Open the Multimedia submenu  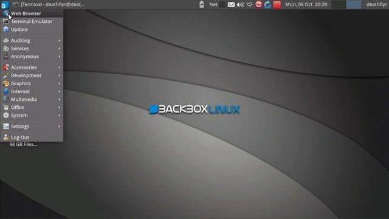coord(32,99)
